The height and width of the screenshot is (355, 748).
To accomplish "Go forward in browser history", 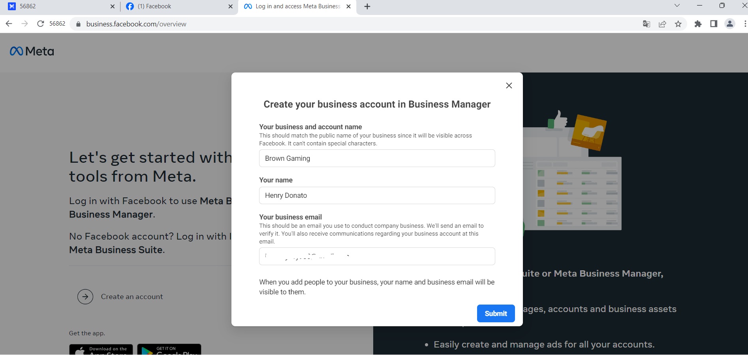I will point(24,24).
